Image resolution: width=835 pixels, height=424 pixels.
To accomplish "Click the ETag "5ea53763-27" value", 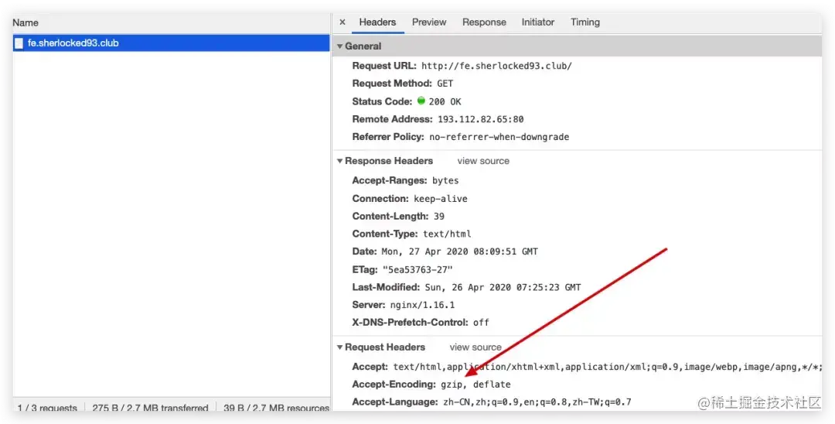I will (417, 269).
